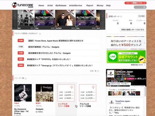Open the band Spotlight thumbnail dated 10/11
The height and width of the screenshot is (116, 155).
click(x=26, y=20)
